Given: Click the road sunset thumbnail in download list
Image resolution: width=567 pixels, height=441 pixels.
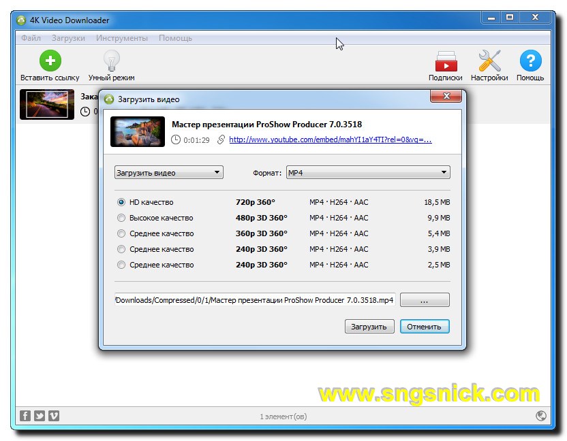Looking at the screenshot, I should pos(47,104).
